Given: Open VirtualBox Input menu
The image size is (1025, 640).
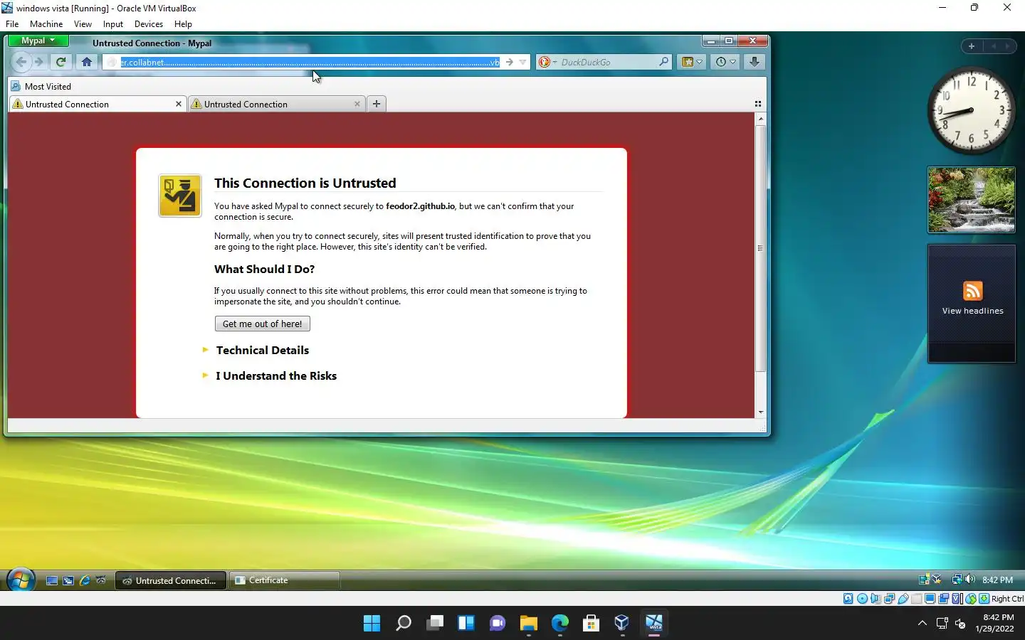Looking at the screenshot, I should coord(112,23).
